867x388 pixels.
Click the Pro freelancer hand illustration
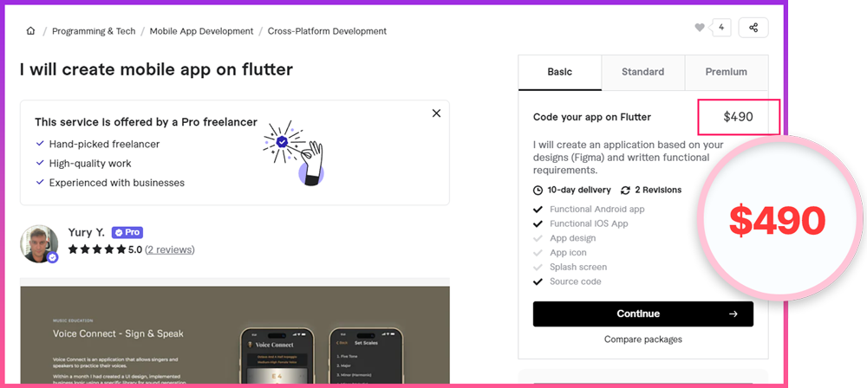point(294,152)
